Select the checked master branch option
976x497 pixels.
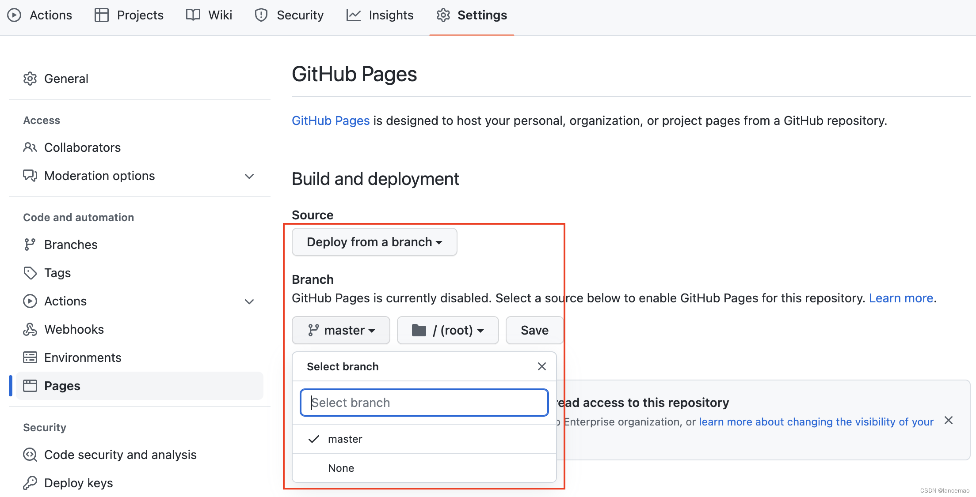coord(345,439)
